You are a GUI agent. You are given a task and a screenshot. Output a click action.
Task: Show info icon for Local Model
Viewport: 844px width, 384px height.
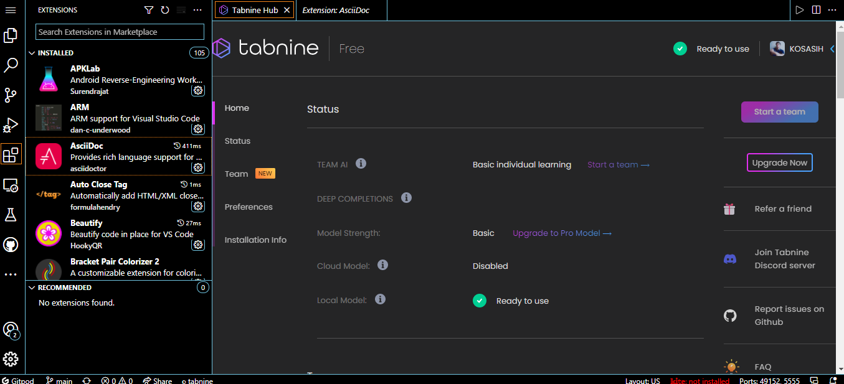(x=380, y=299)
